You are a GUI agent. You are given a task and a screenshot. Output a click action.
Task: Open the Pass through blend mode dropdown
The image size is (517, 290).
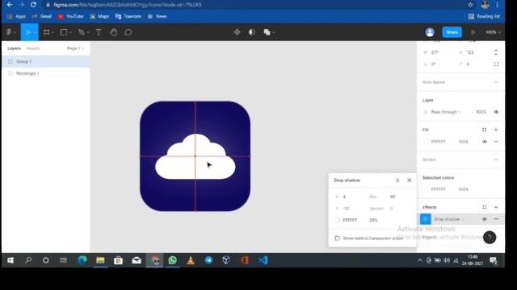coord(445,112)
